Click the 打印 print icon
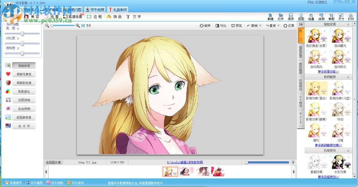The height and width of the screenshot is (187, 358). pyautogui.click(x=351, y=16)
